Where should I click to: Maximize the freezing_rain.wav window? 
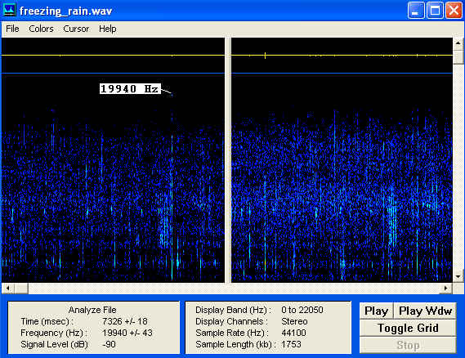point(435,11)
